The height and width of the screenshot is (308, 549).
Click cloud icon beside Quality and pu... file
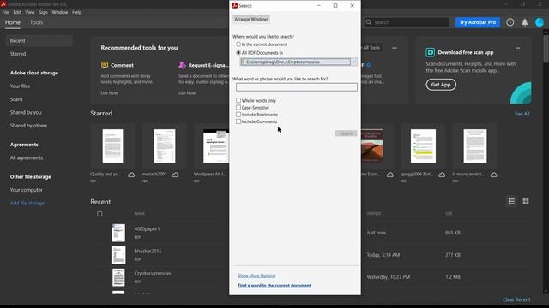tap(131, 175)
